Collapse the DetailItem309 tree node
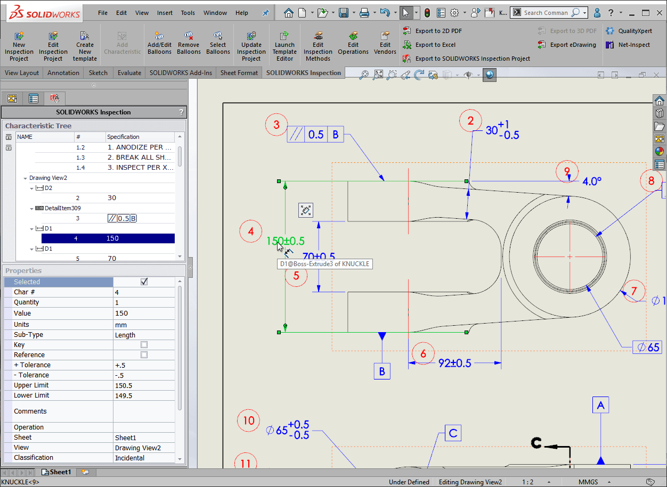Viewport: 667px width, 487px height. click(31, 208)
